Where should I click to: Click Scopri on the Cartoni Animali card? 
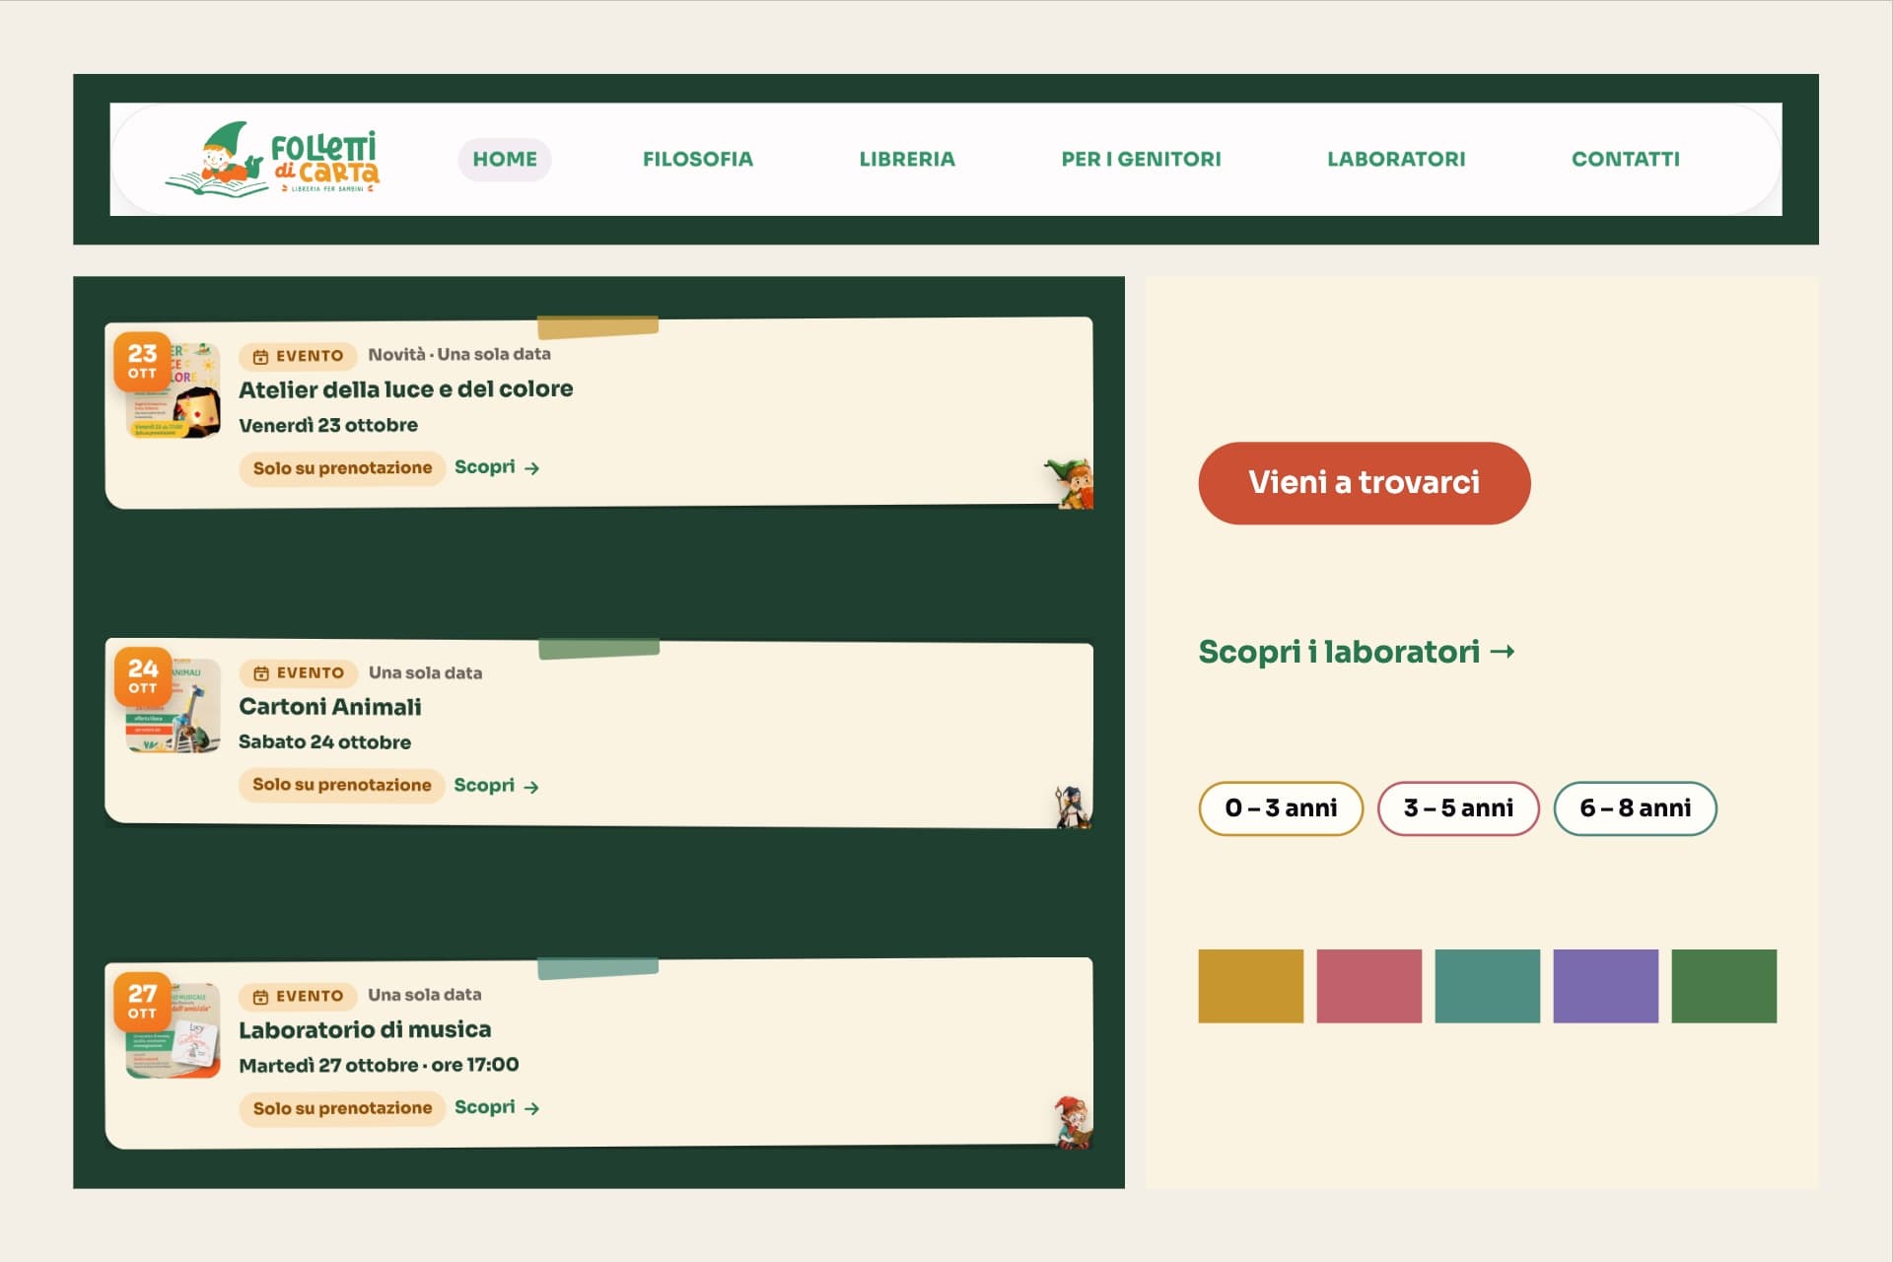pos(496,786)
